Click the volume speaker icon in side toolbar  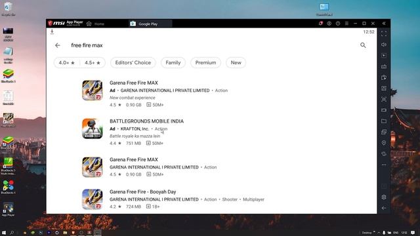point(384,45)
